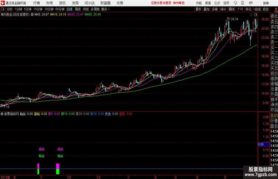Viewport: 278px width, 179px height.
Task: Click the 标记 mark button
Action: click(248, 9)
